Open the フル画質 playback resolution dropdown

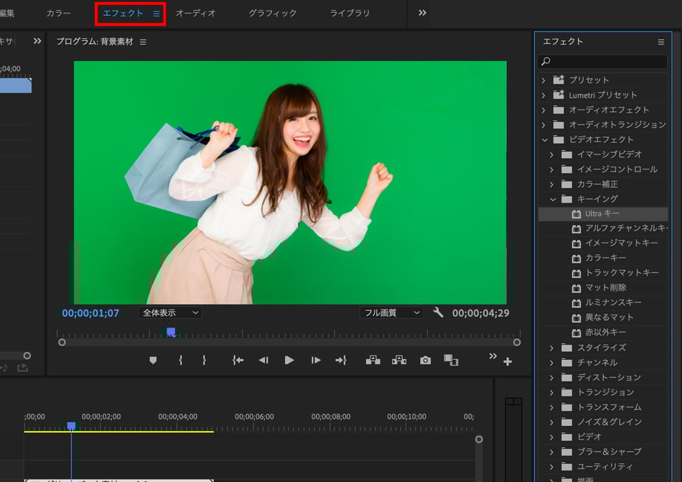[391, 312]
